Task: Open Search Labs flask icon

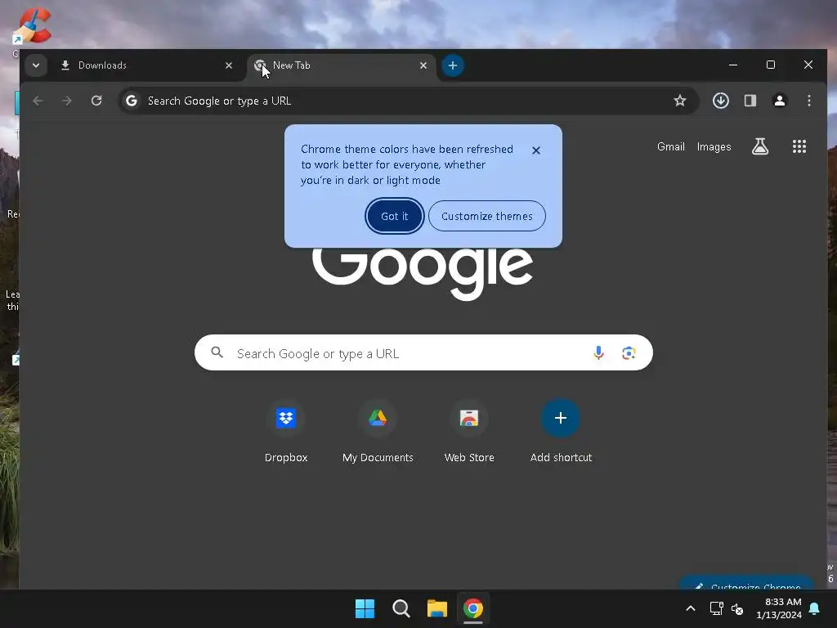Action: point(760,146)
